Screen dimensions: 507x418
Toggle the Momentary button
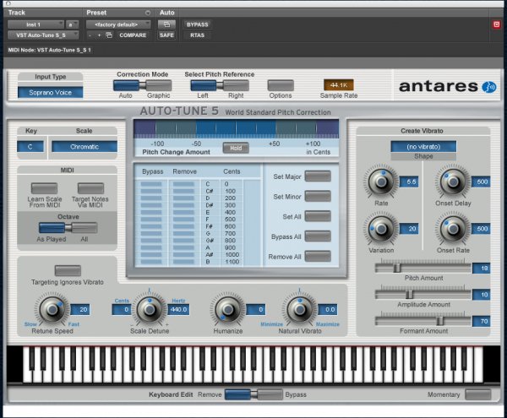(478, 394)
